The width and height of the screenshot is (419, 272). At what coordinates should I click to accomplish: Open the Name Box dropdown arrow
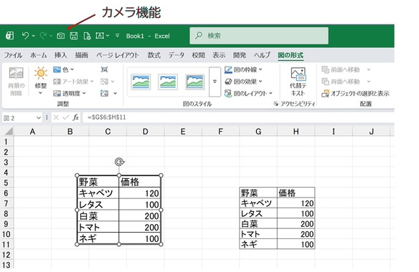point(39,117)
